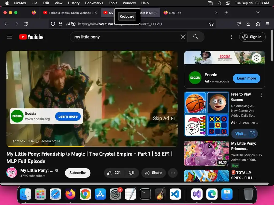Run search with the magnifier button
274x205 pixels.
(x=196, y=37)
